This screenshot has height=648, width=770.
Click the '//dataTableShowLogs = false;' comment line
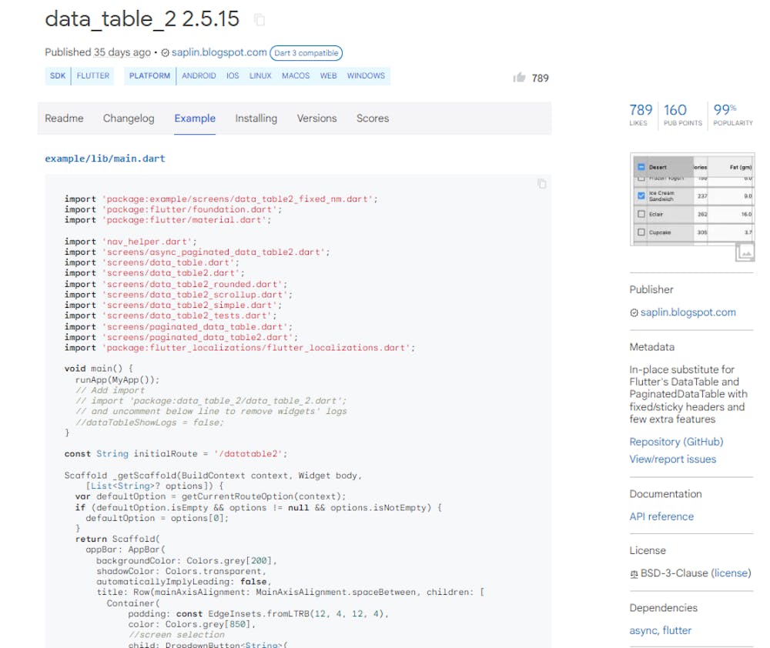(x=150, y=423)
